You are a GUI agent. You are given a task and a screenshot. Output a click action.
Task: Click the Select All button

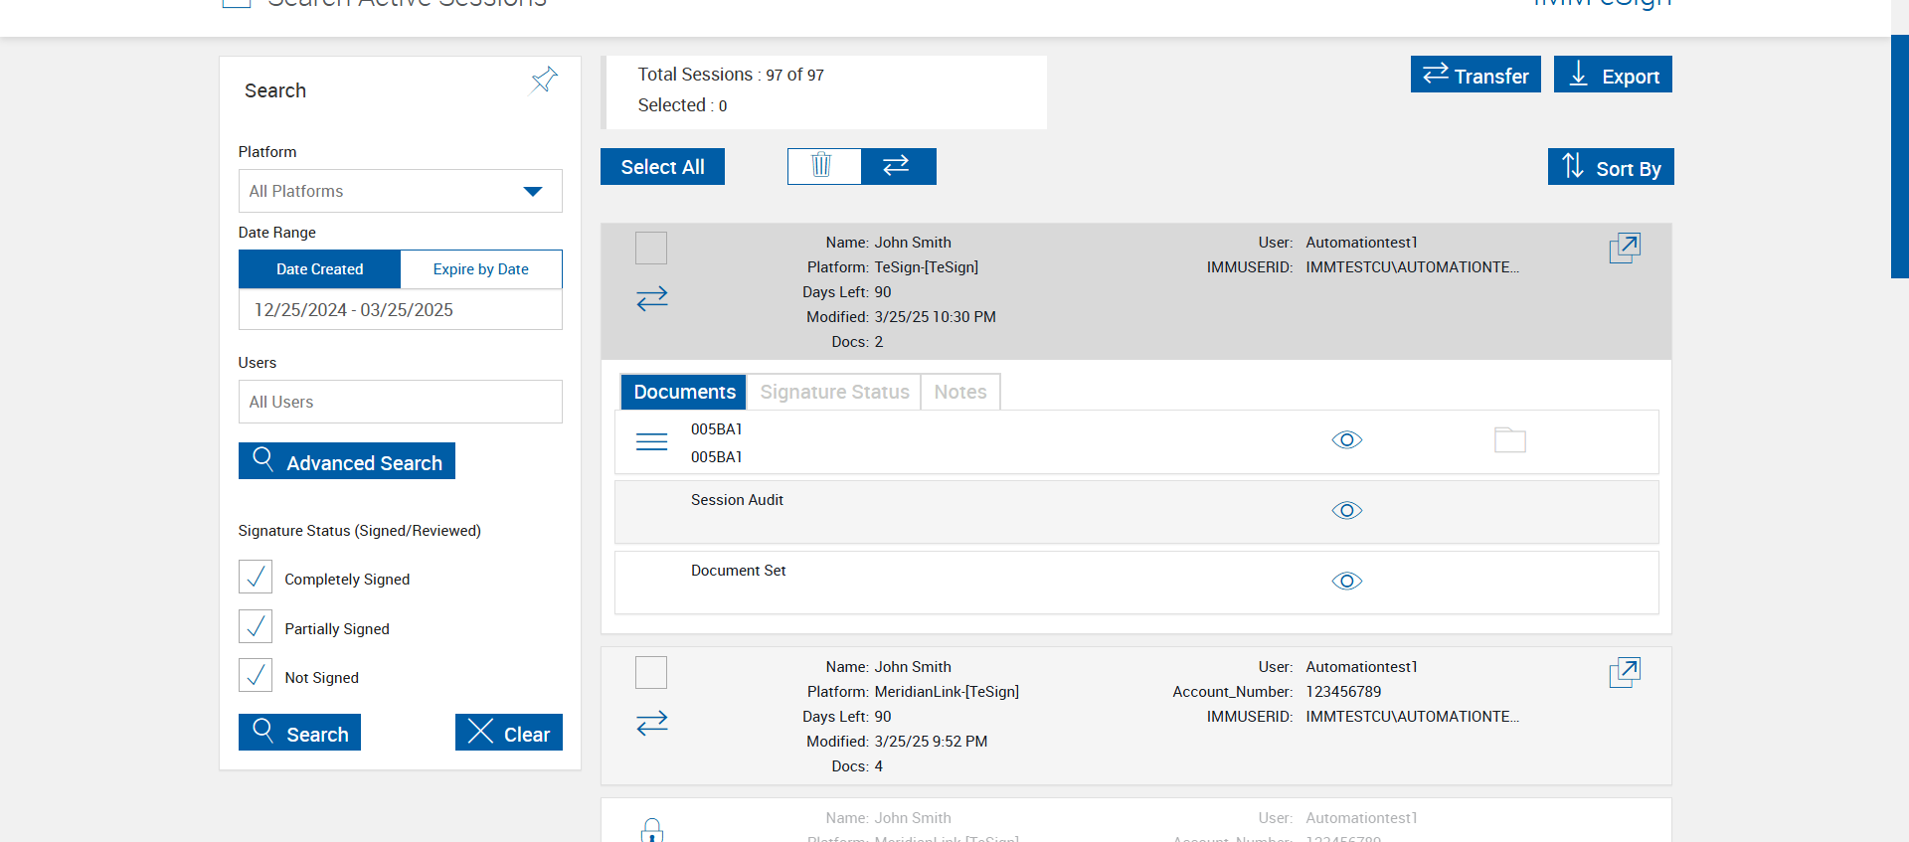(x=662, y=167)
